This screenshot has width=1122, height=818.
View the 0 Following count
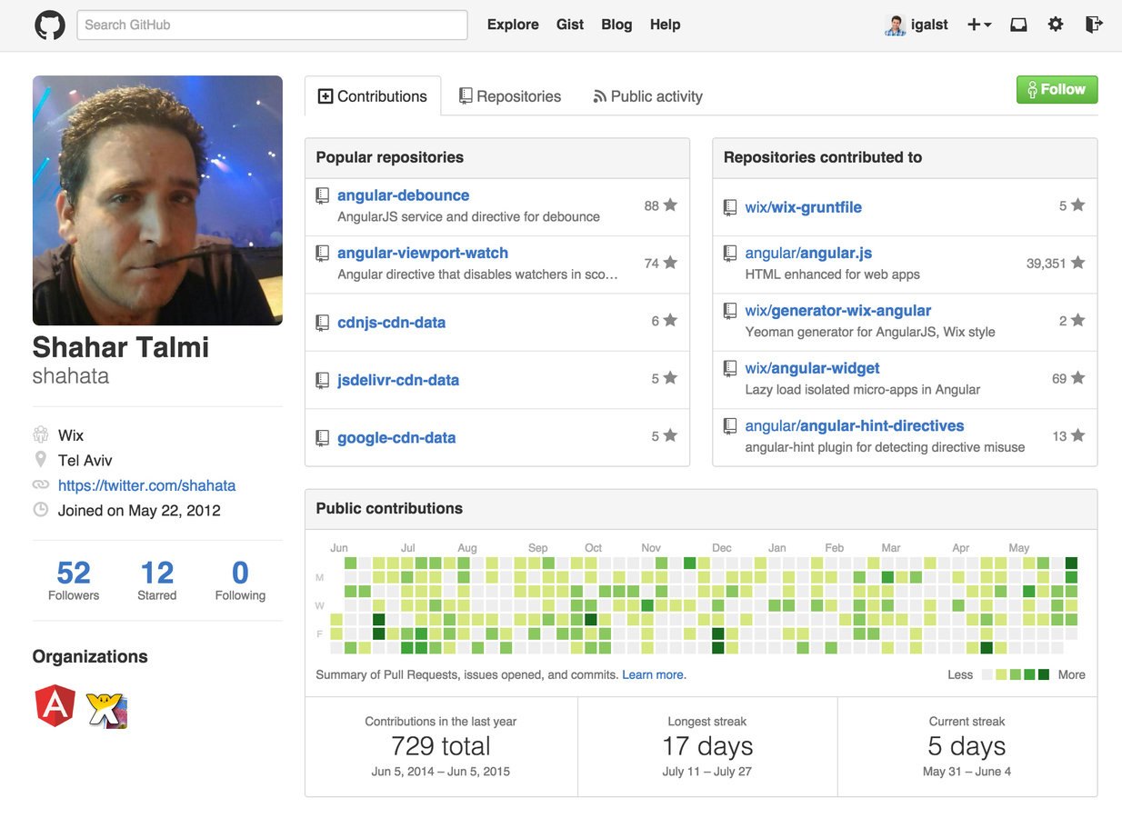tap(240, 580)
